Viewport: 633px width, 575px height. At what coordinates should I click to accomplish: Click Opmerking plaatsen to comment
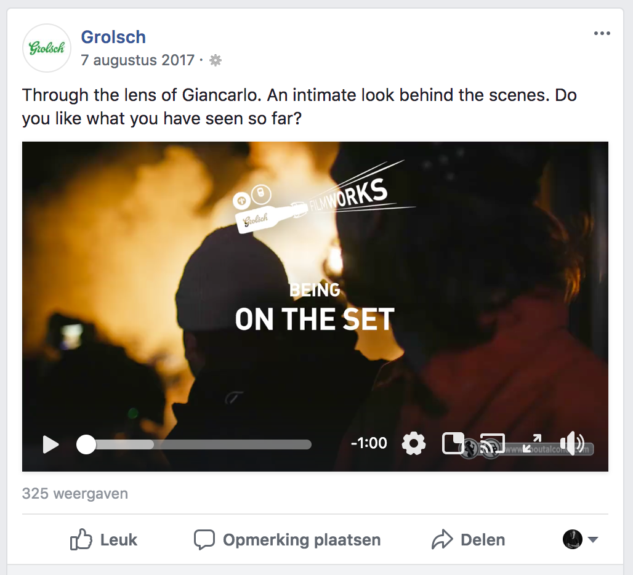pos(287,539)
